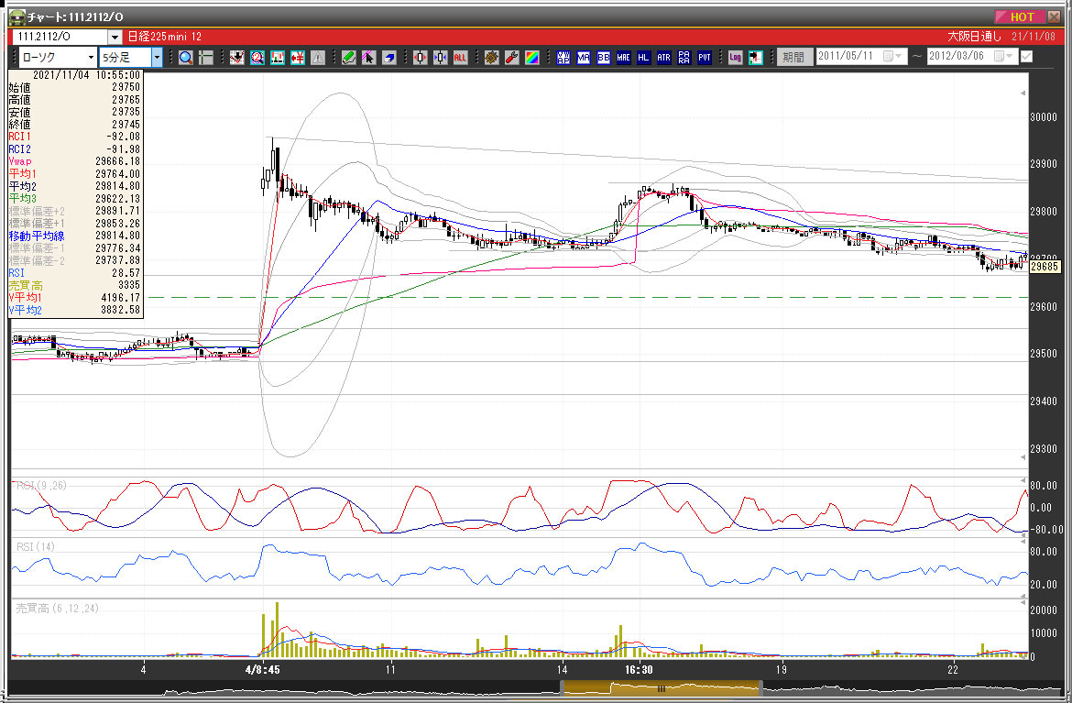Viewport: 1072px width, 703px height.
Task: Click the red checkmark chart icon
Action: (x=236, y=58)
